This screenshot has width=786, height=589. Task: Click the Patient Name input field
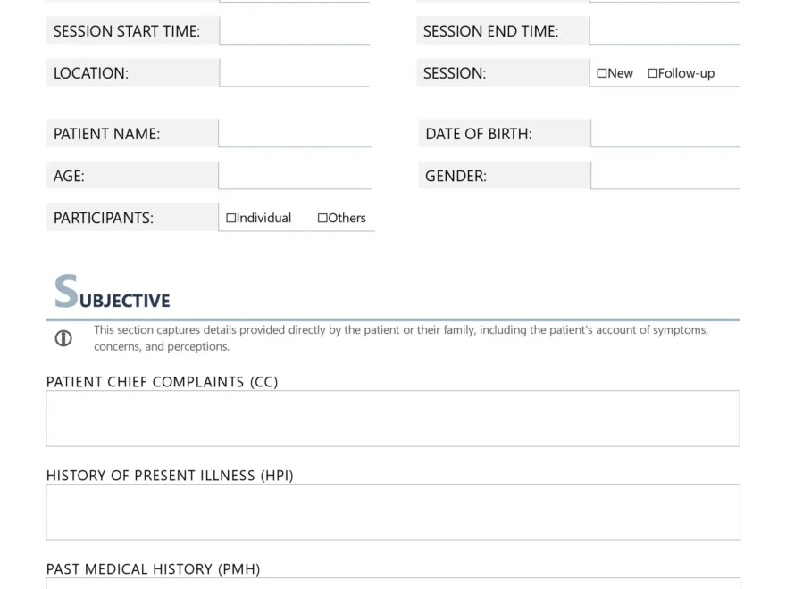point(295,133)
